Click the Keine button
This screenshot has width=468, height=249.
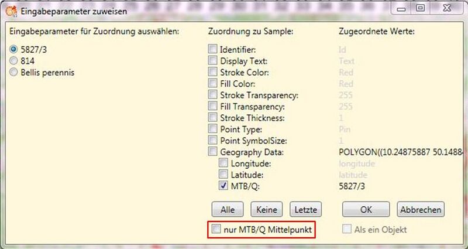267,209
